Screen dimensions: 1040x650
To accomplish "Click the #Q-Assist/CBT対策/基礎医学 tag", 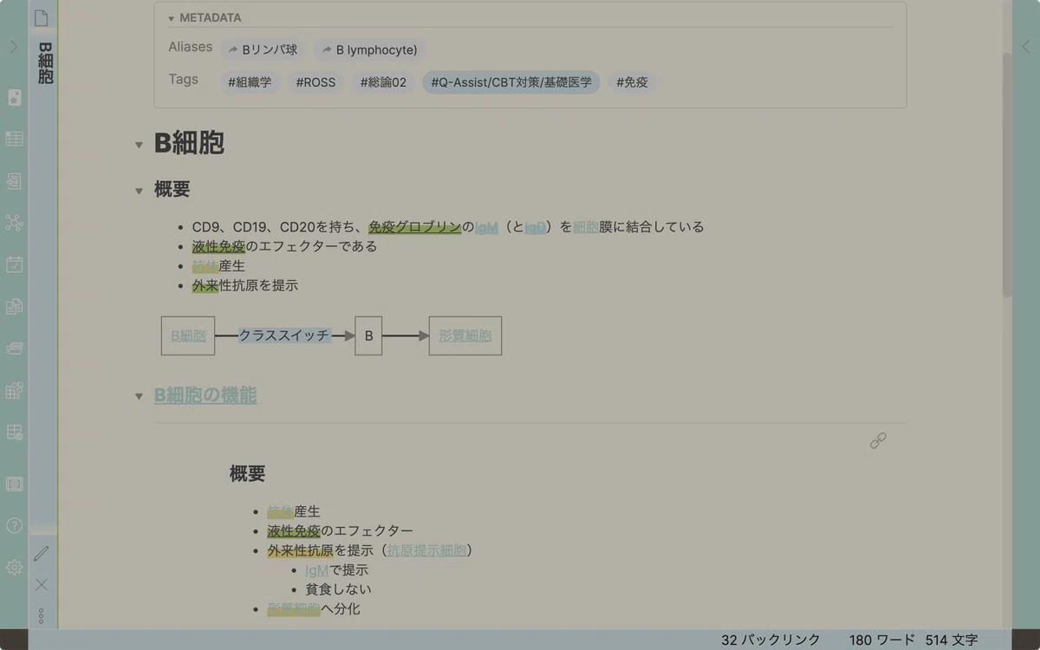I will coord(511,82).
